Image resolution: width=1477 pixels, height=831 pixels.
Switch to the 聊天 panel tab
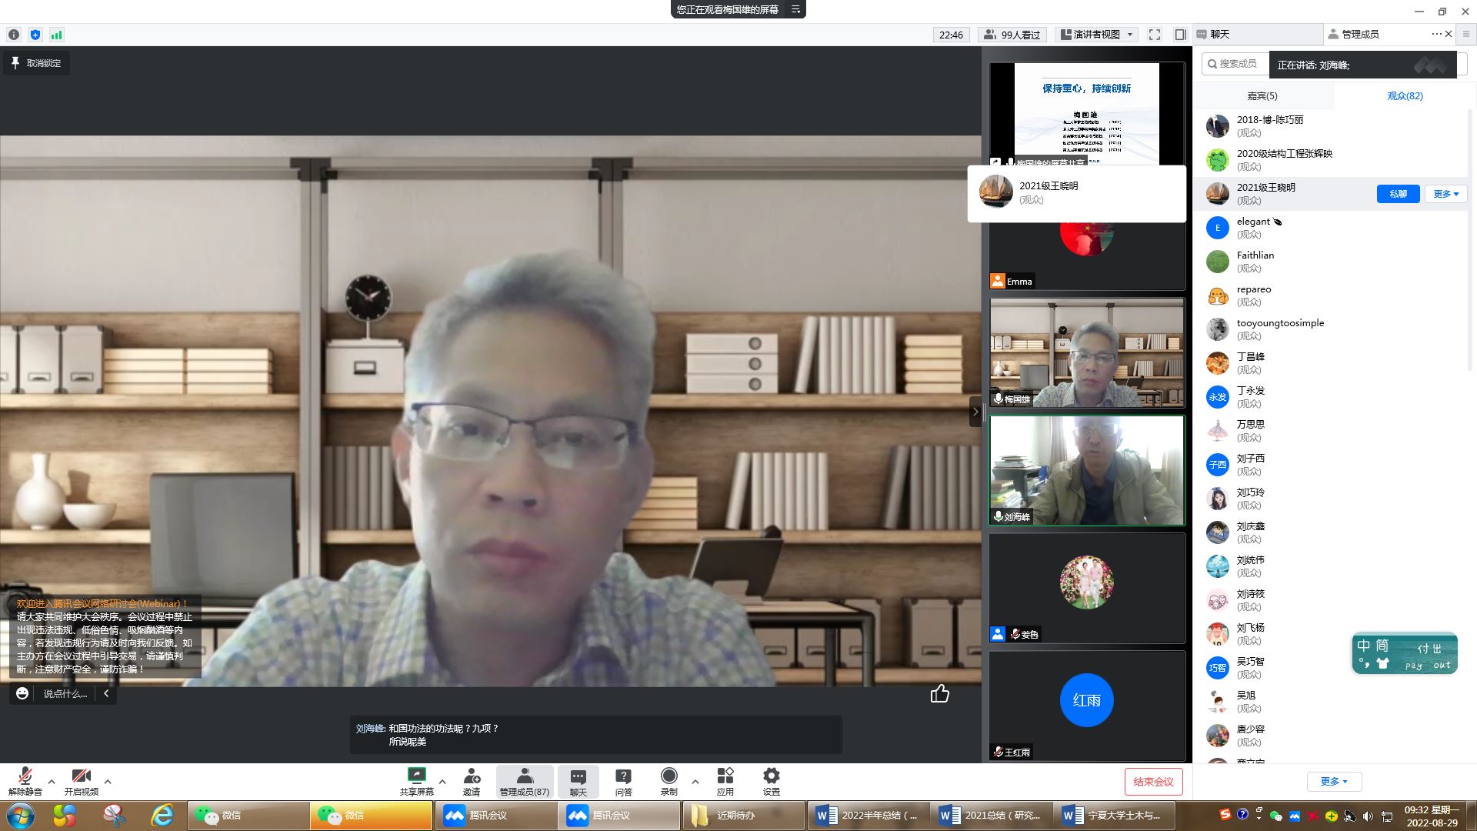click(1220, 35)
